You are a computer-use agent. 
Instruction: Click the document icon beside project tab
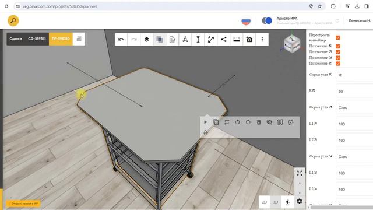(x=79, y=39)
